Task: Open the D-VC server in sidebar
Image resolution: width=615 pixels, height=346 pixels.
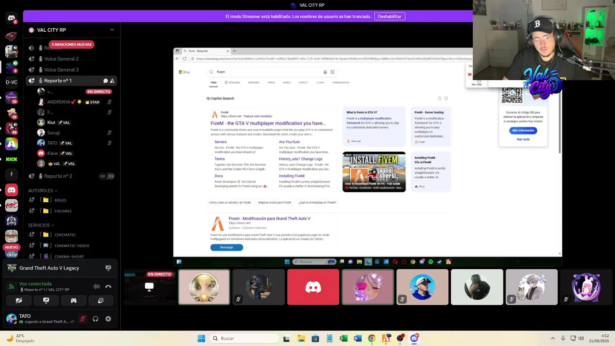Action: [12, 82]
